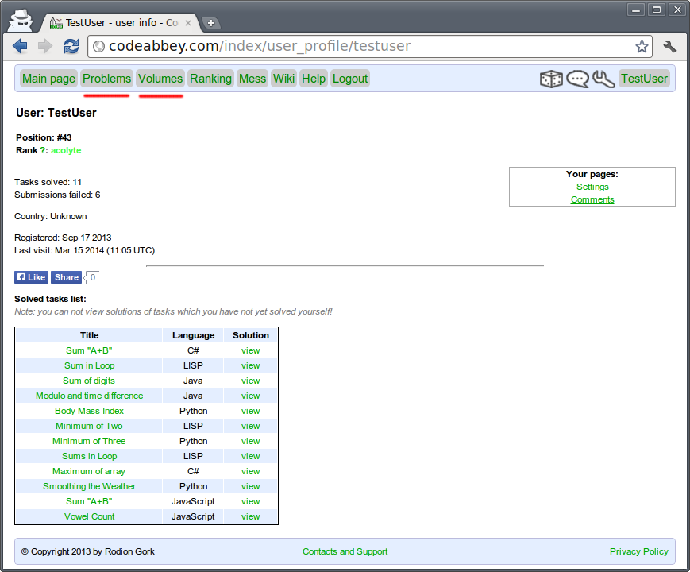The image size is (690, 572).
Task: Bookmark this page using the star icon
Action: point(642,46)
